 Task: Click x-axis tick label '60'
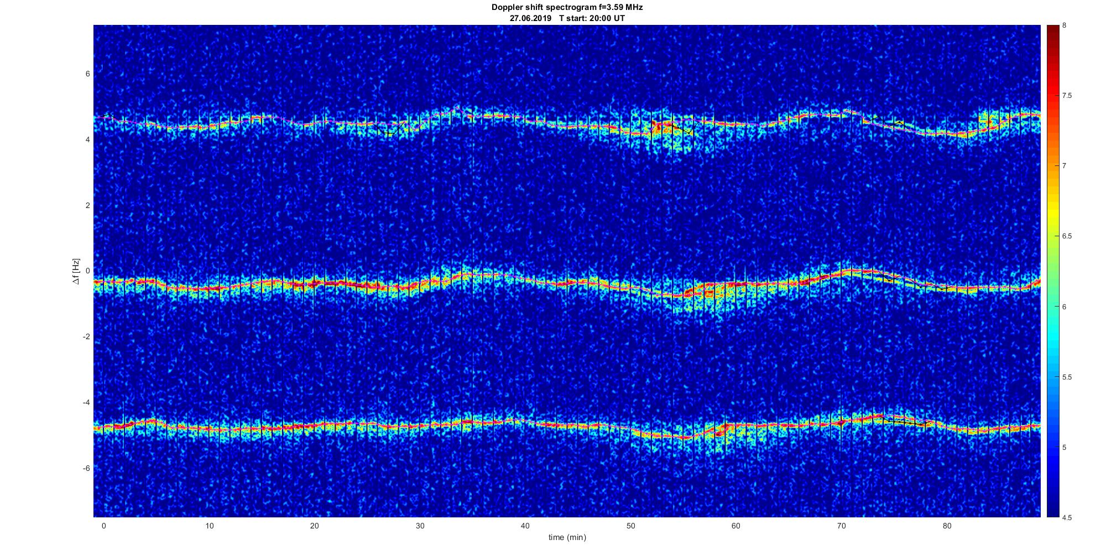tap(736, 526)
